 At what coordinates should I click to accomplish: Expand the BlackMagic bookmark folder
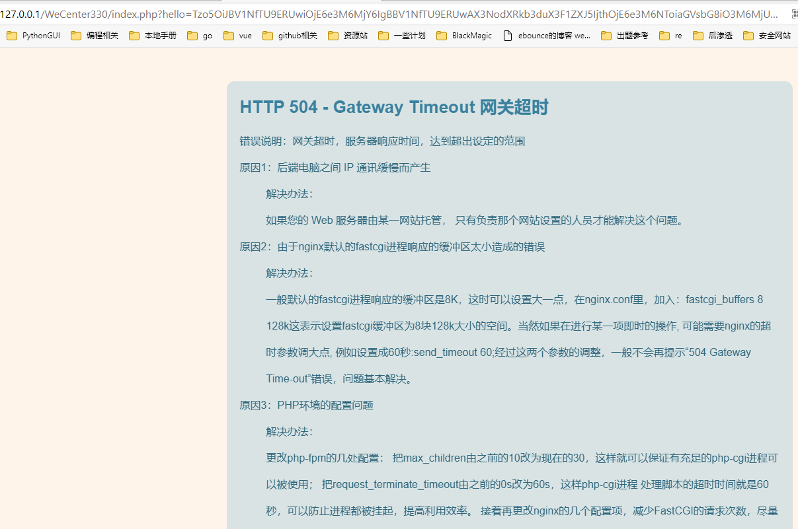(464, 36)
